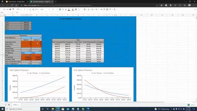Open the zoom percentage dropdown
Screen dimensions: 197x111
[x=19, y=10]
